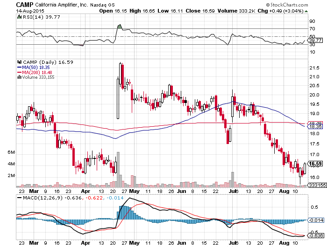Click the 21.0 price axis label
Viewport: 327px width, 247px height.
click(314, 77)
